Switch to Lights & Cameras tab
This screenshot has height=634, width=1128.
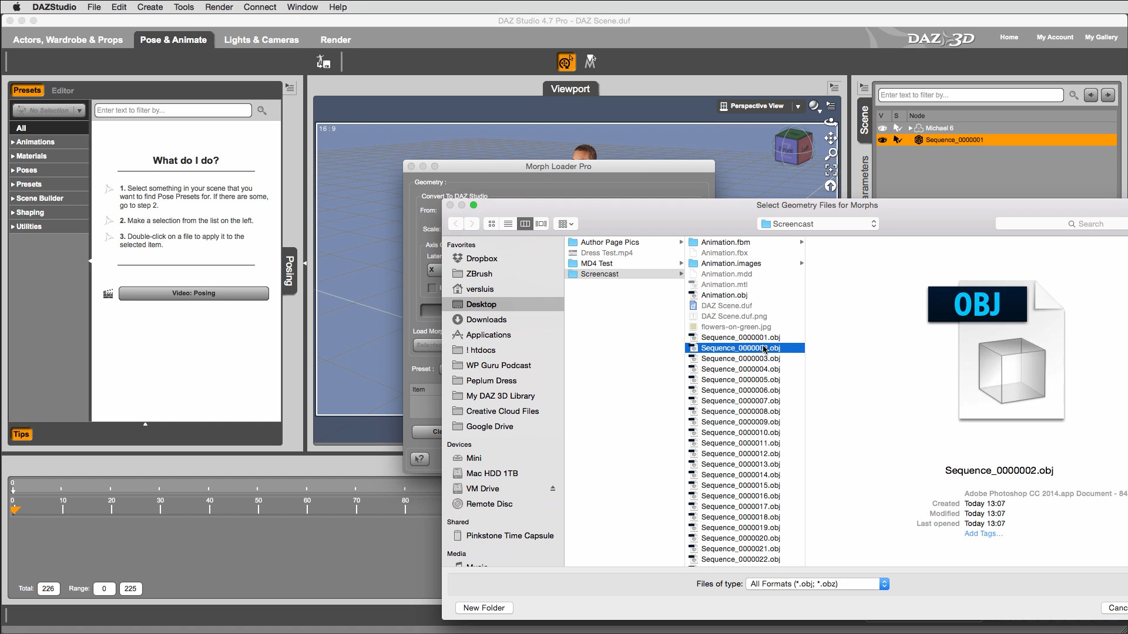pyautogui.click(x=261, y=40)
